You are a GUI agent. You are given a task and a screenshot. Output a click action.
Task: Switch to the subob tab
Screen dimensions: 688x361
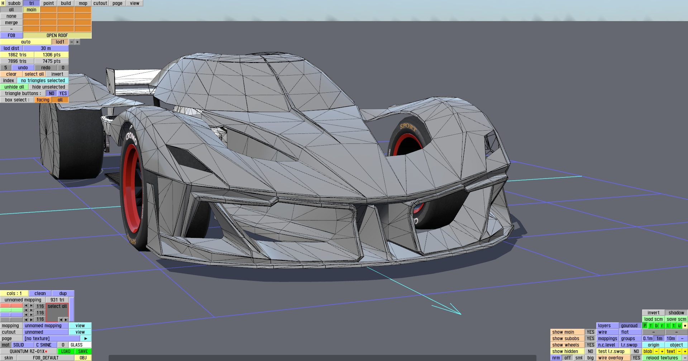[14, 3]
